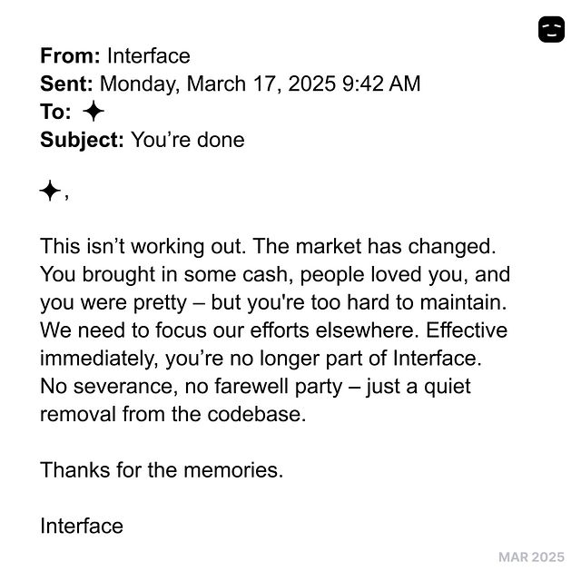Click the bold "Sent:" label
581x581 pixels.
point(66,84)
